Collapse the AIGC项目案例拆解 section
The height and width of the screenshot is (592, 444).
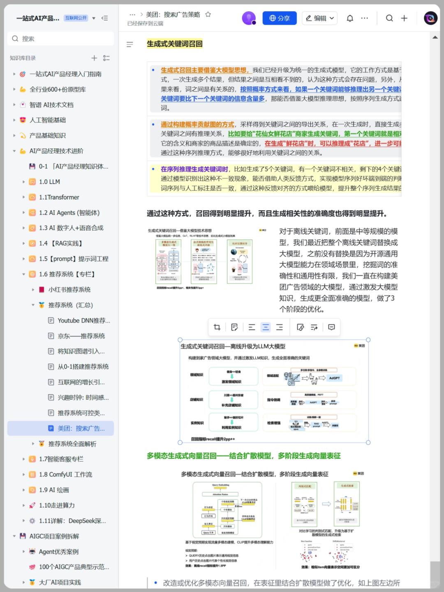14,536
